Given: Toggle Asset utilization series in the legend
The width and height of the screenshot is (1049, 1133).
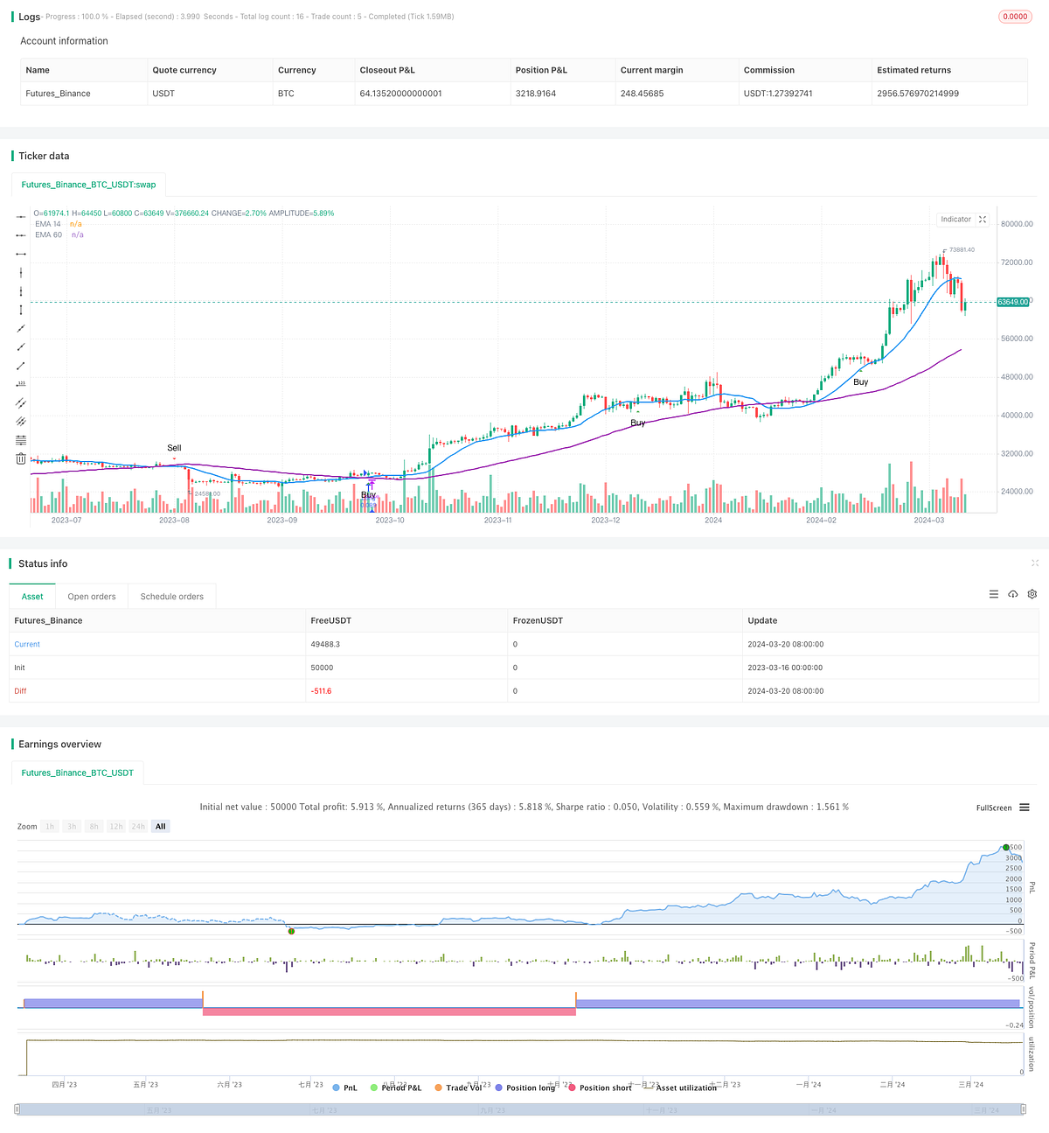Looking at the screenshot, I should point(690,1088).
